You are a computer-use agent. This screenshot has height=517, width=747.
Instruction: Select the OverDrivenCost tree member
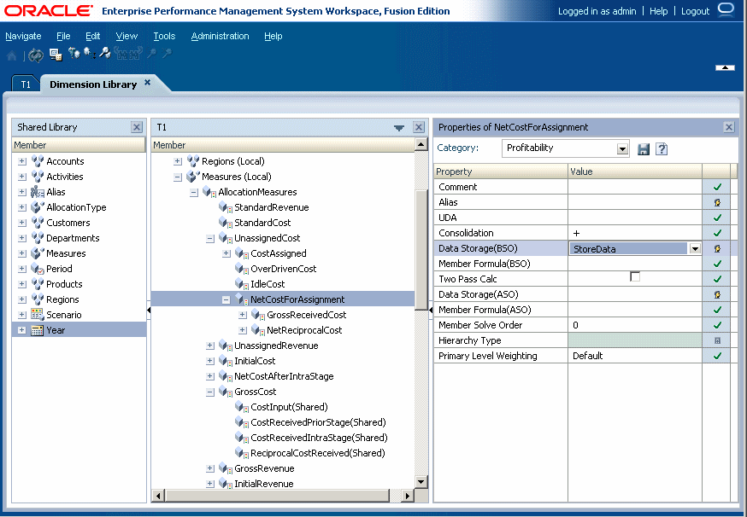tap(284, 269)
